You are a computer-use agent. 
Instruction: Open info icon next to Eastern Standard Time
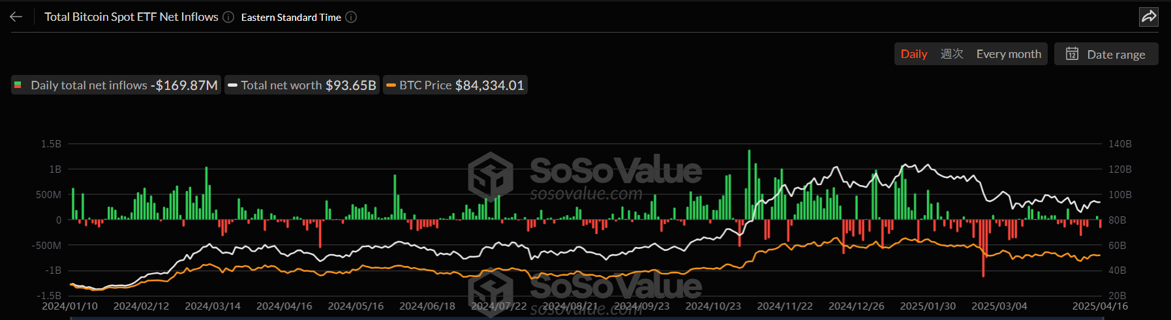351,18
